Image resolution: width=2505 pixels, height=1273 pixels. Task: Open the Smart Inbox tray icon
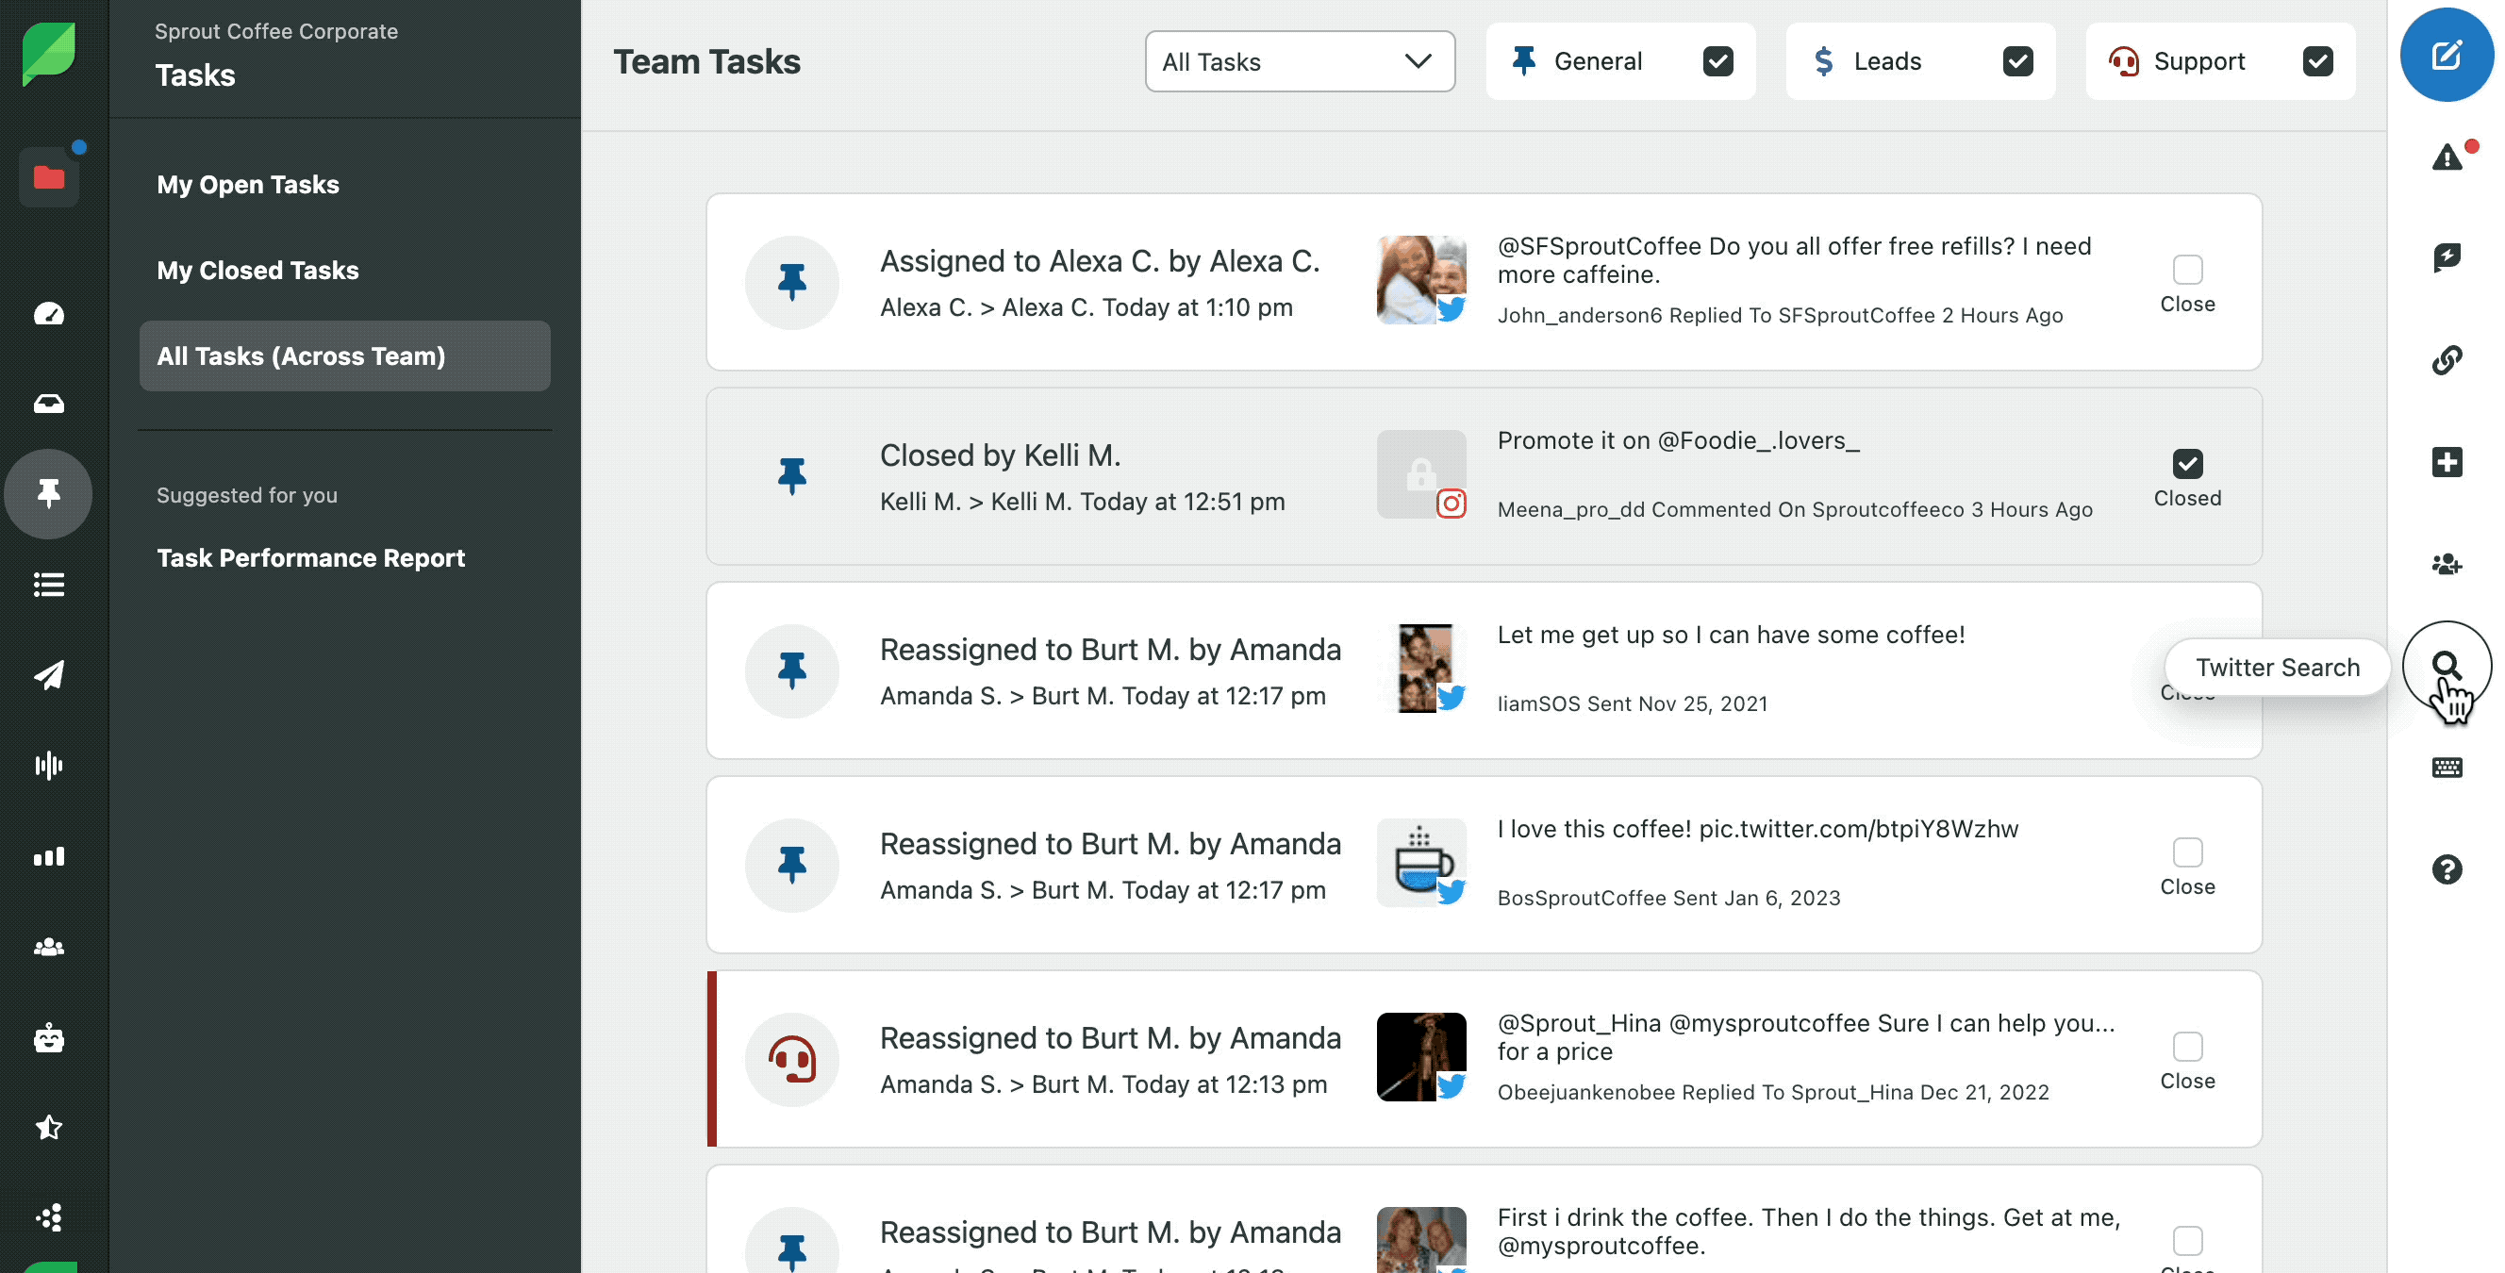[x=49, y=403]
